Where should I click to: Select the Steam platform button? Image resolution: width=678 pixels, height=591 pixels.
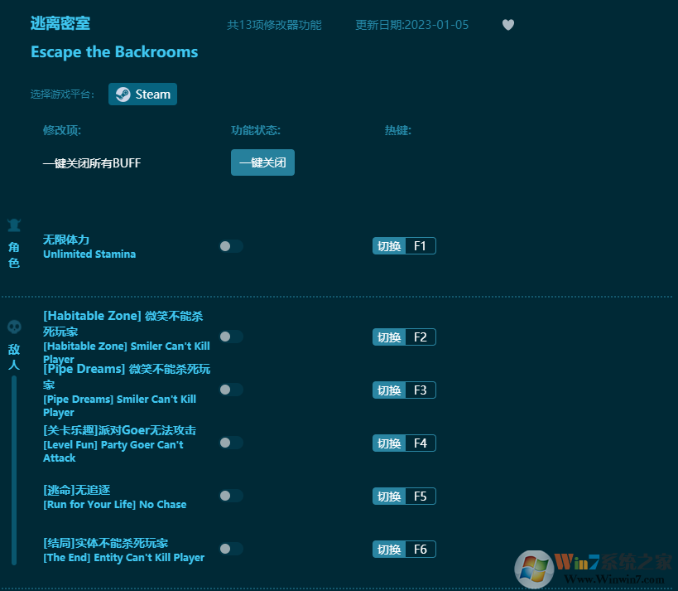click(142, 94)
